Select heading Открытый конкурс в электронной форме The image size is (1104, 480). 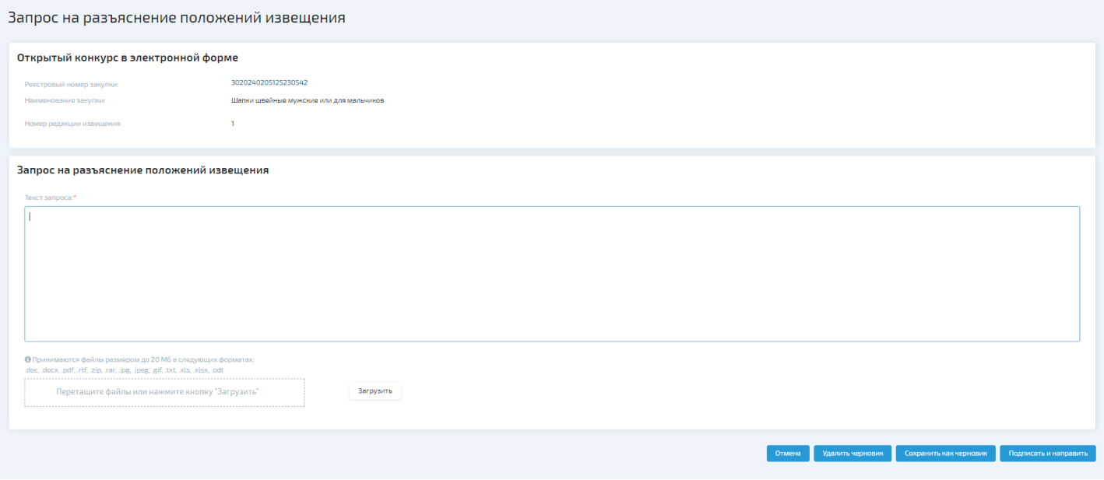[128, 58]
